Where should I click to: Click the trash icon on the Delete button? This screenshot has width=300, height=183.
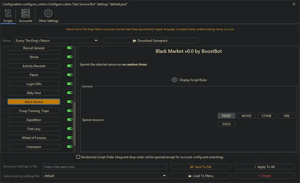pyautogui.click(x=259, y=176)
